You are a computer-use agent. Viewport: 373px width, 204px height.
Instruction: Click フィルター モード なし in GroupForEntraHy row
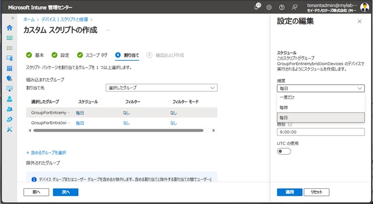(173, 113)
